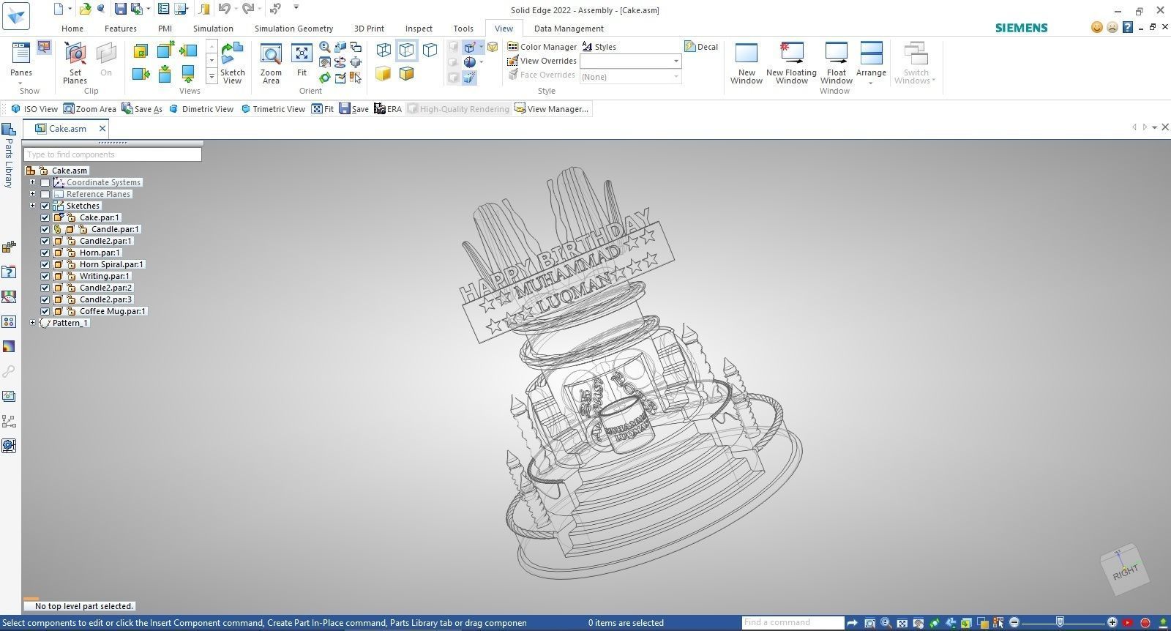1171x631 pixels.
Task: Expand the Sketches node
Action: tap(32, 206)
